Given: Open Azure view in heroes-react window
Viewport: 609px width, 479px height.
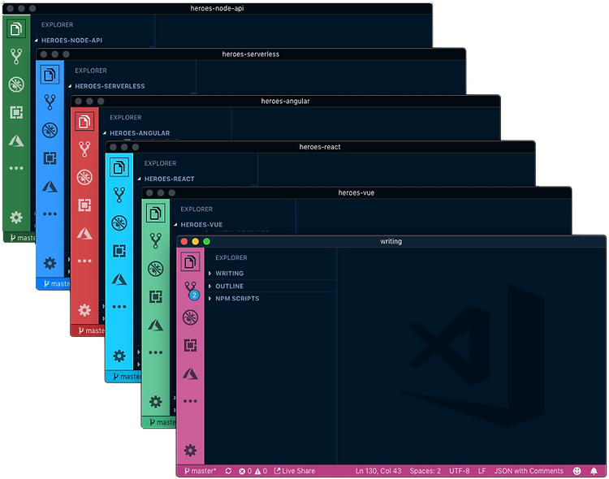Looking at the screenshot, I should click(119, 279).
